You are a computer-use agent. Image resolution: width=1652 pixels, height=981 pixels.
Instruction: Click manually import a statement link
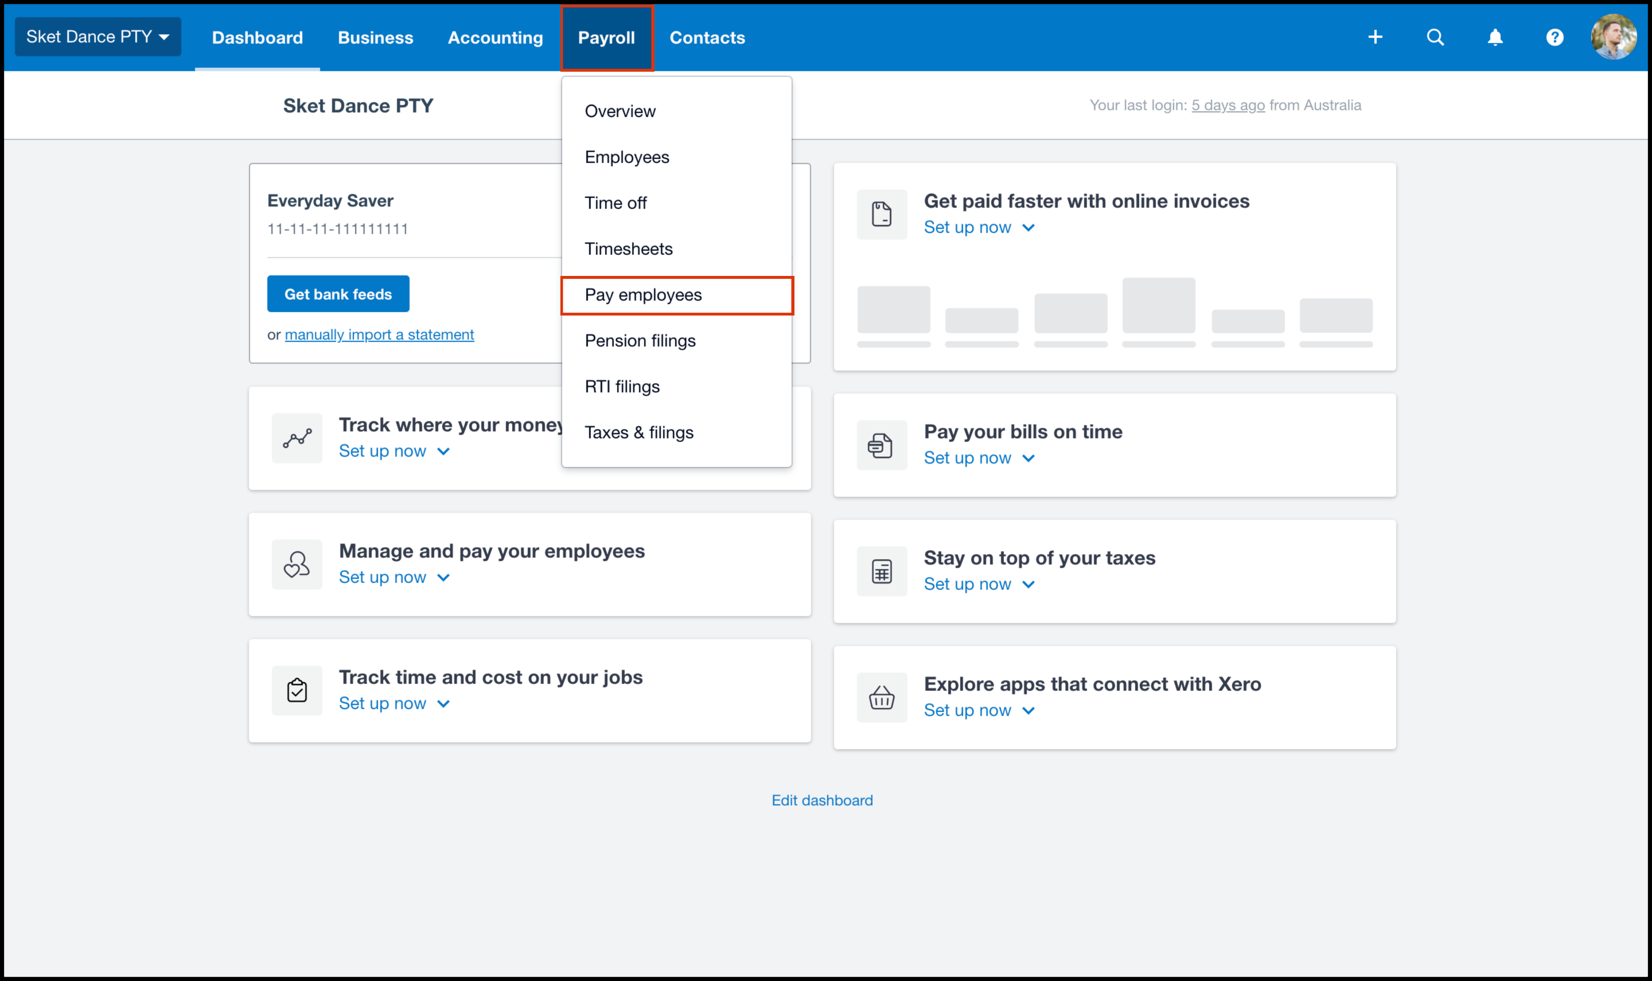coord(379,334)
